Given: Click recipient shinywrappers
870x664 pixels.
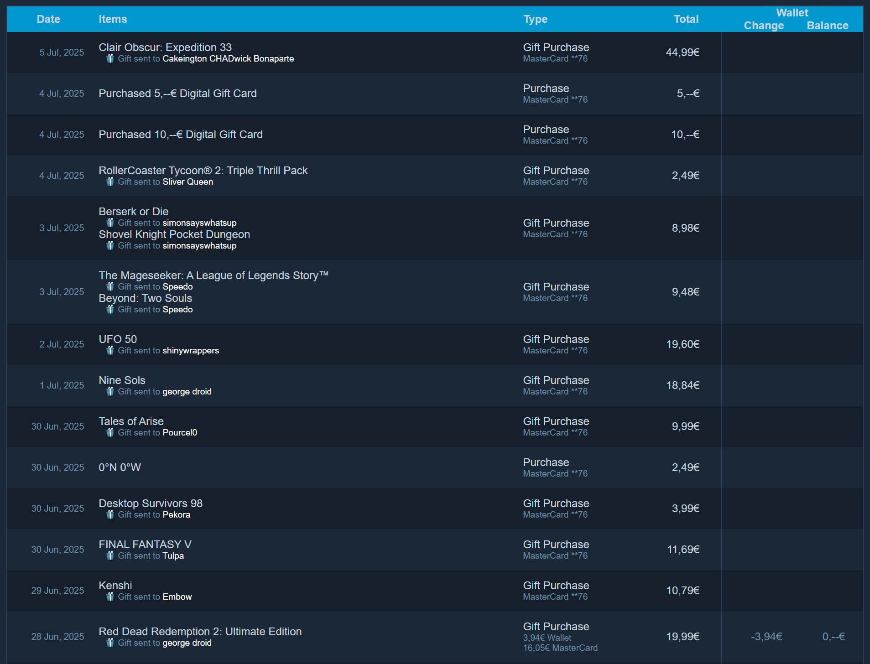Looking at the screenshot, I should pos(191,351).
